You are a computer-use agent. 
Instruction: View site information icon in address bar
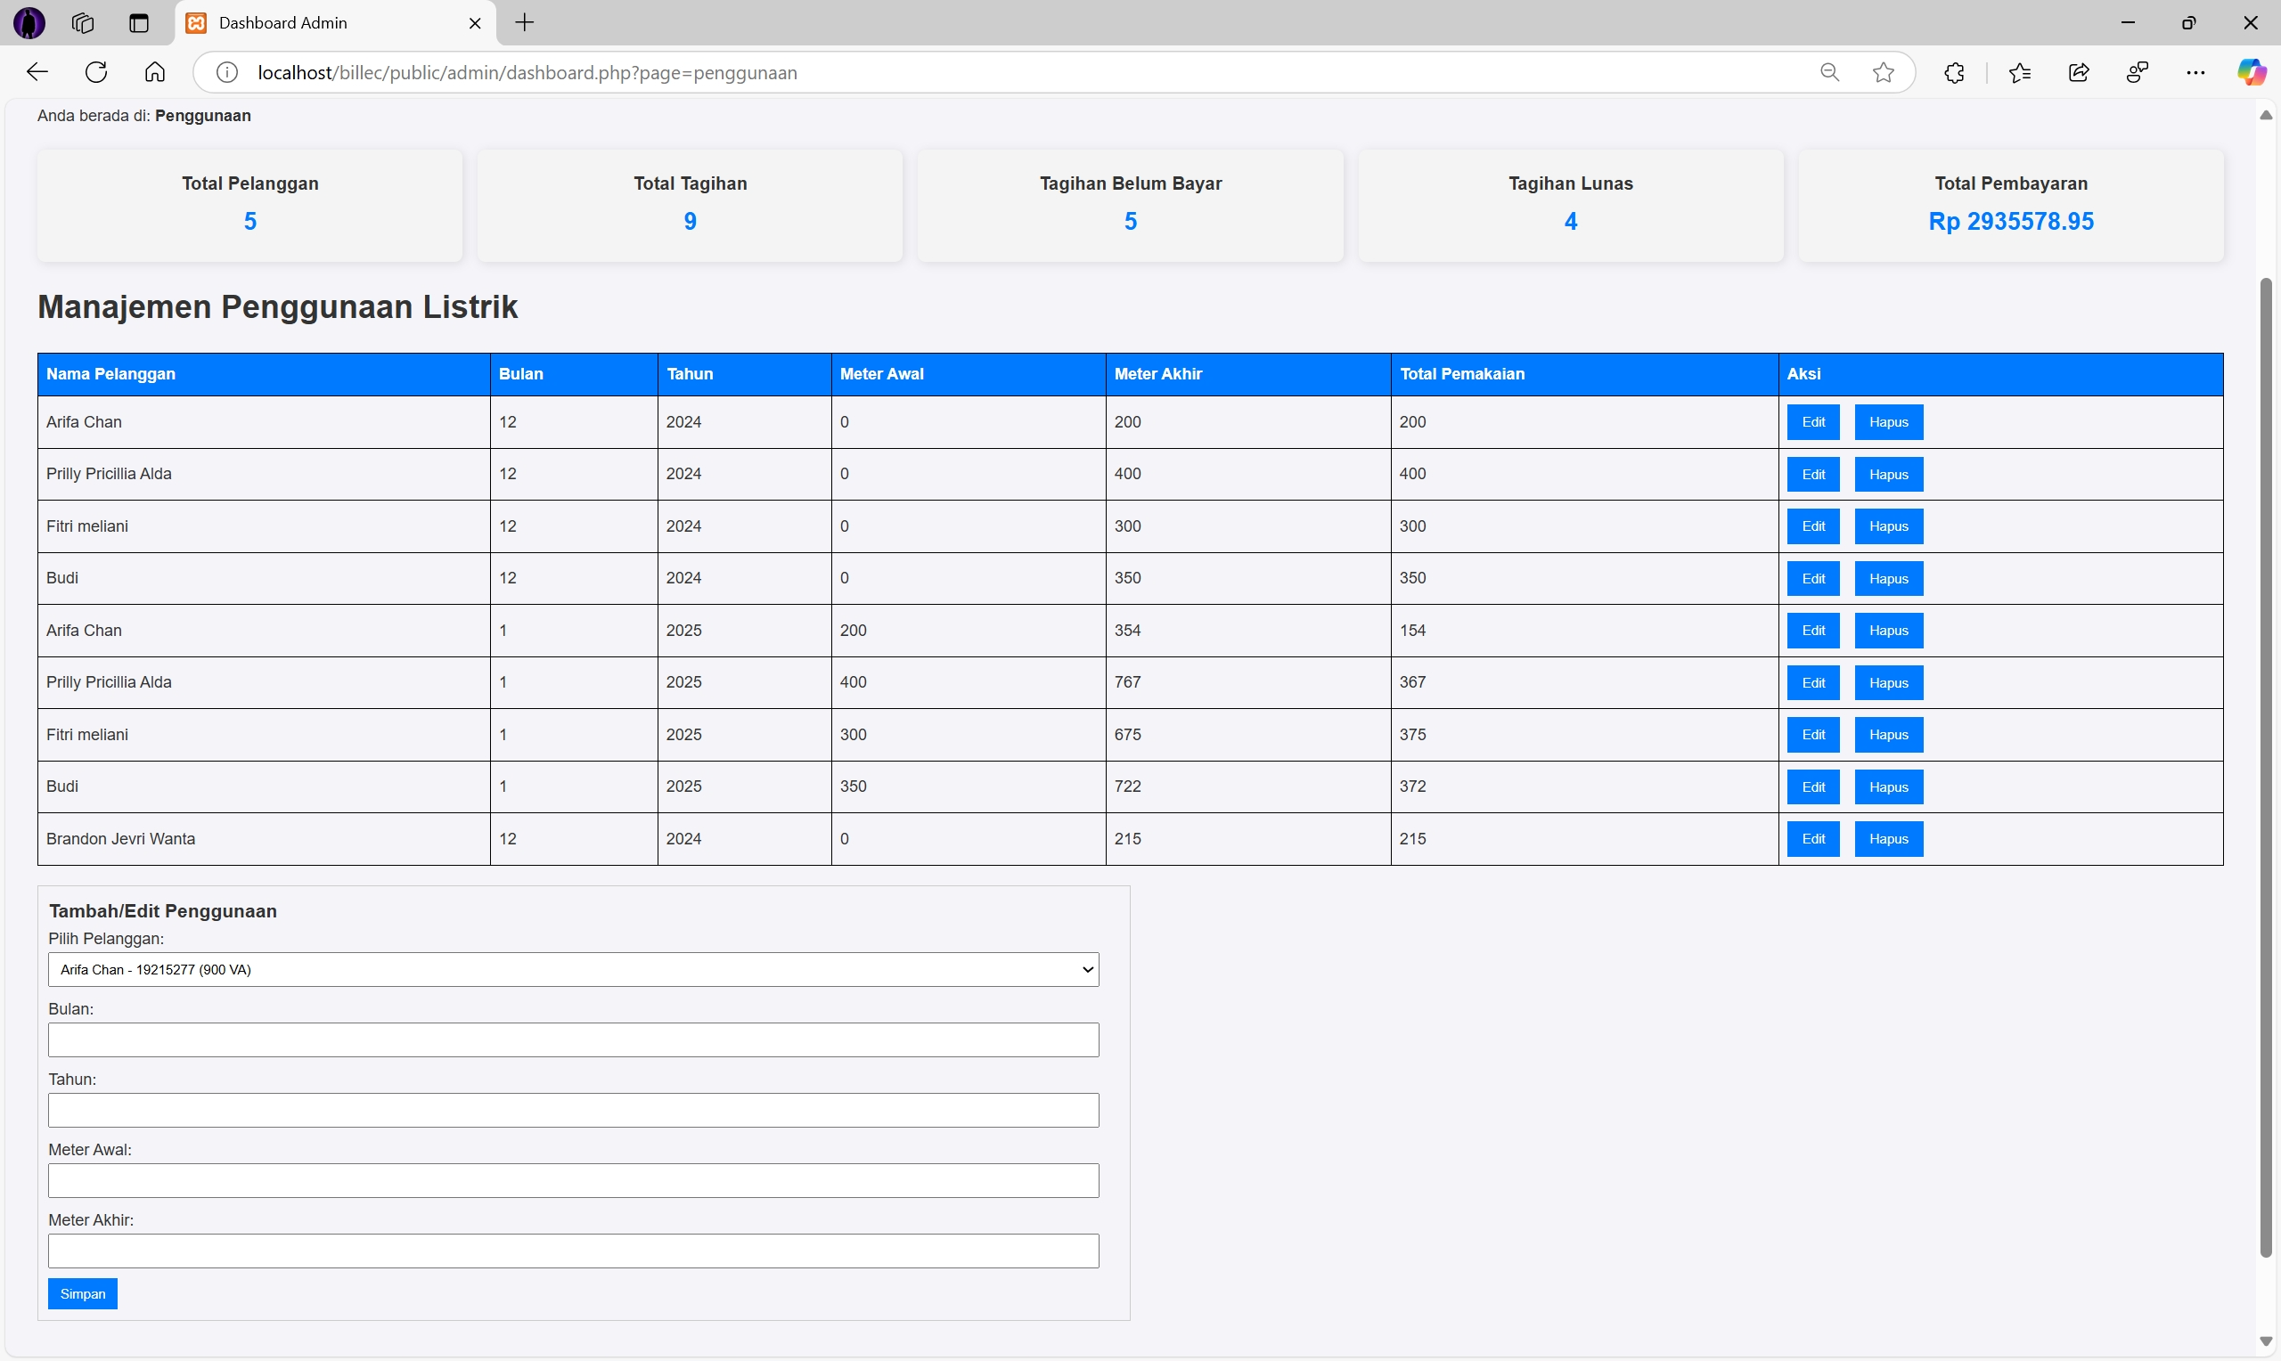coord(226,72)
